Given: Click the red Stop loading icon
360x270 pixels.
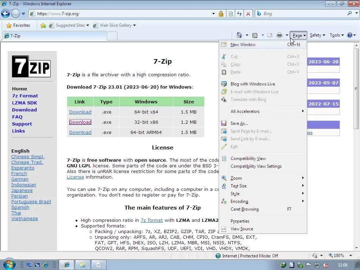Looking at the screenshot, I should (248, 14).
